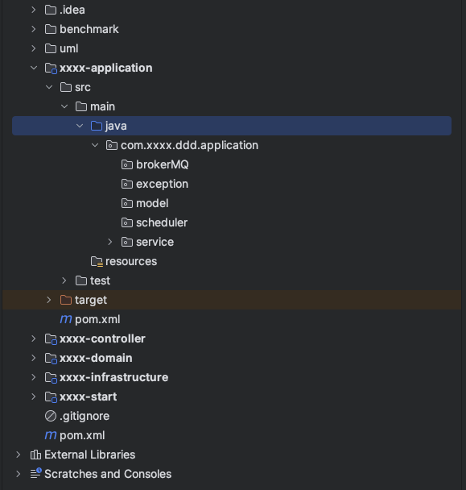The image size is (466, 490).
Task: Select the com.xxxx.ddd.application package
Action: pyautogui.click(x=189, y=145)
